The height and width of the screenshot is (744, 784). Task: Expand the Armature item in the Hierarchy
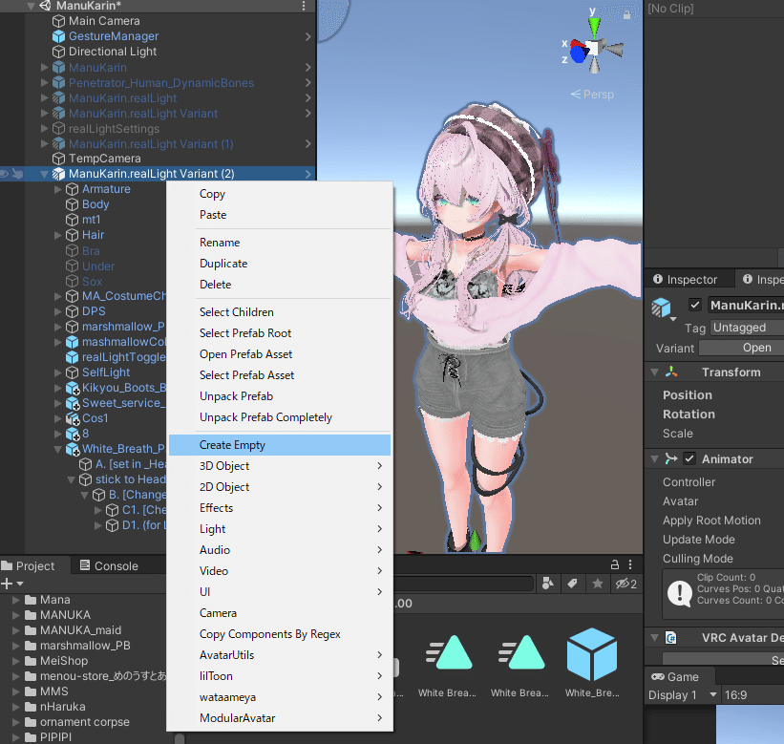[57, 189]
